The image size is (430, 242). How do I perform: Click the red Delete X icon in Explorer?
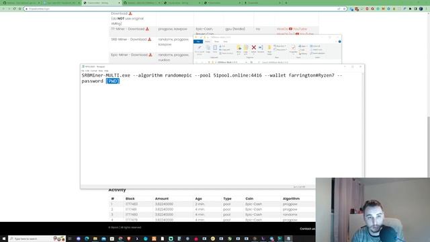[x=254, y=48]
